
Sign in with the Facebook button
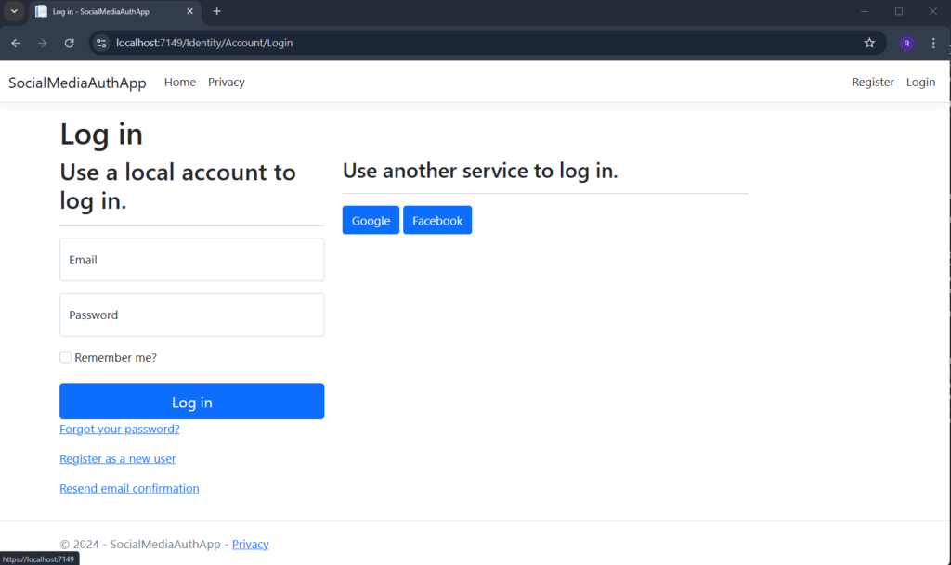pyautogui.click(x=437, y=220)
